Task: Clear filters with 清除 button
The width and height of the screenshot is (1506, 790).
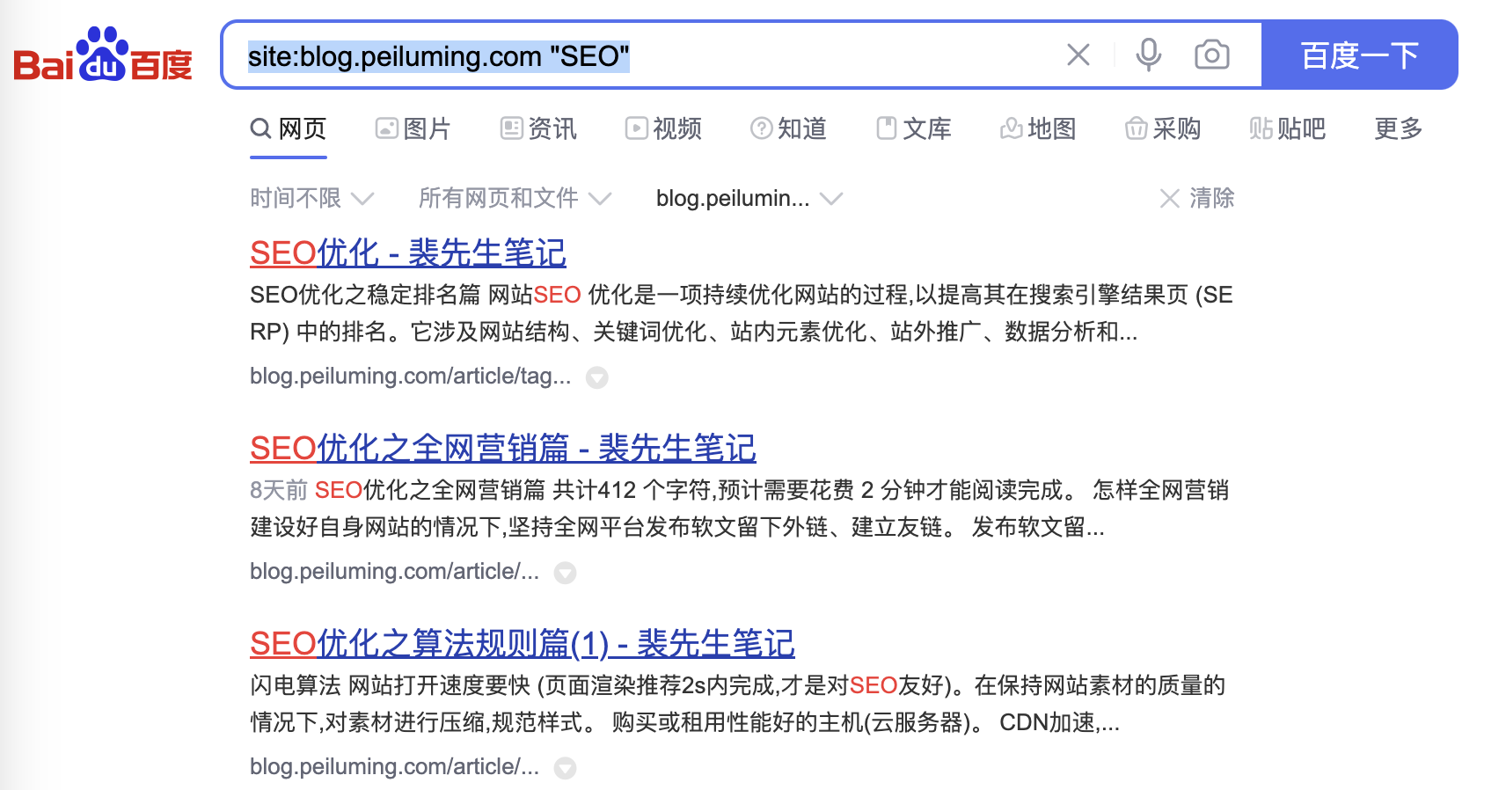Action: [x=1196, y=199]
